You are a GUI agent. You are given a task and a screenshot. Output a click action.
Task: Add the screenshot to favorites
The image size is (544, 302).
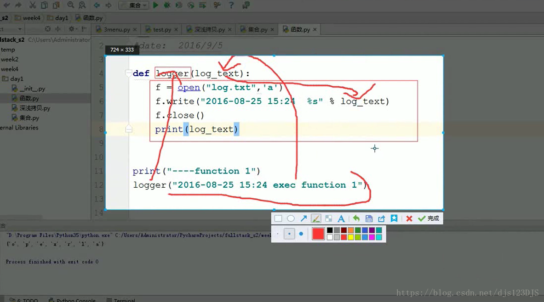tap(394, 218)
